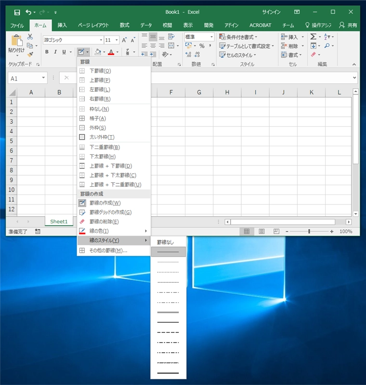This screenshot has height=385, width=366.
Task: Open the number format dropdown
Action: [211, 37]
